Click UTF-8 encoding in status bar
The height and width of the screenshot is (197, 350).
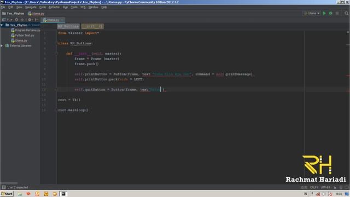325,187
